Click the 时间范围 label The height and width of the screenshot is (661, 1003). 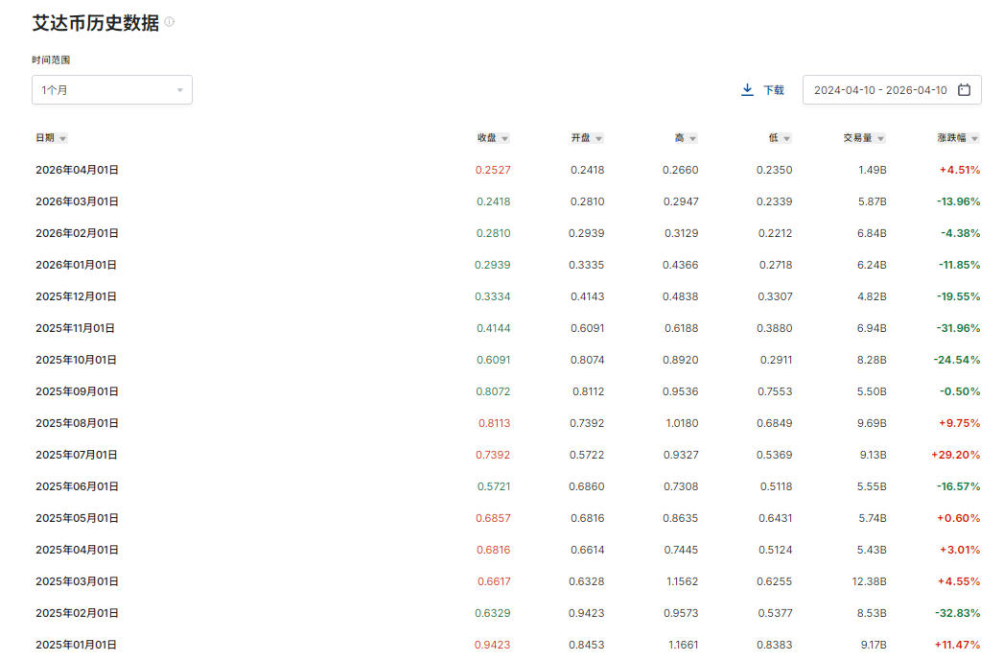[x=51, y=60]
